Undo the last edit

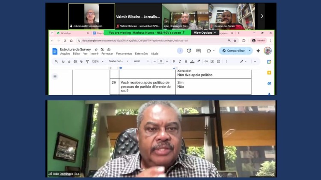click(63, 61)
